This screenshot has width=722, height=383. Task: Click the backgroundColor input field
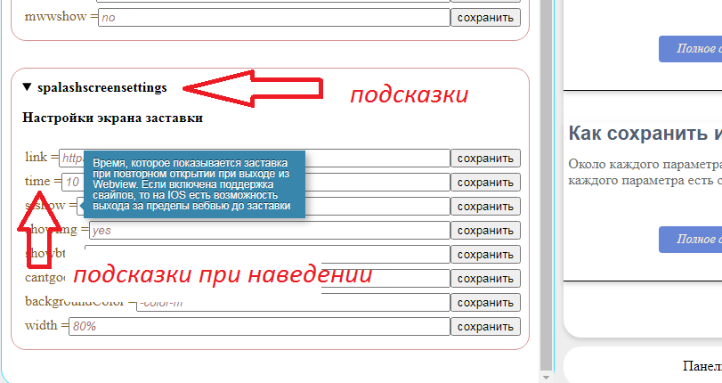[x=294, y=302]
